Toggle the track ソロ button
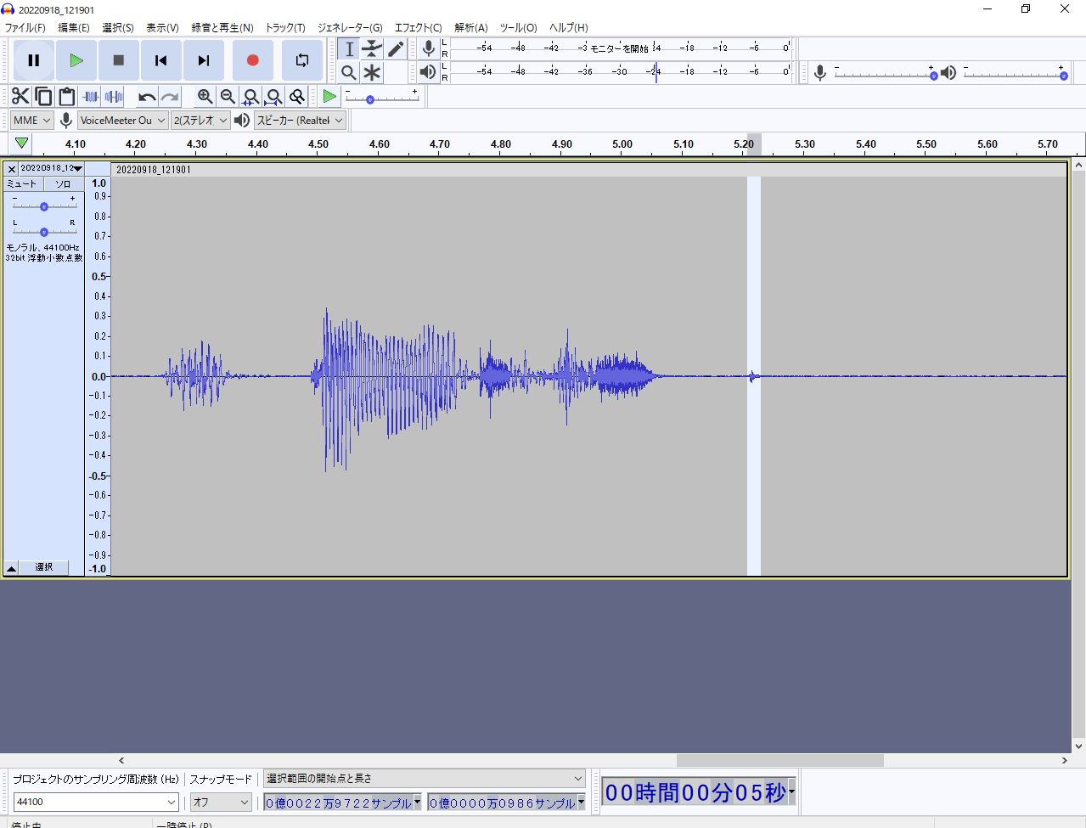 (64, 184)
